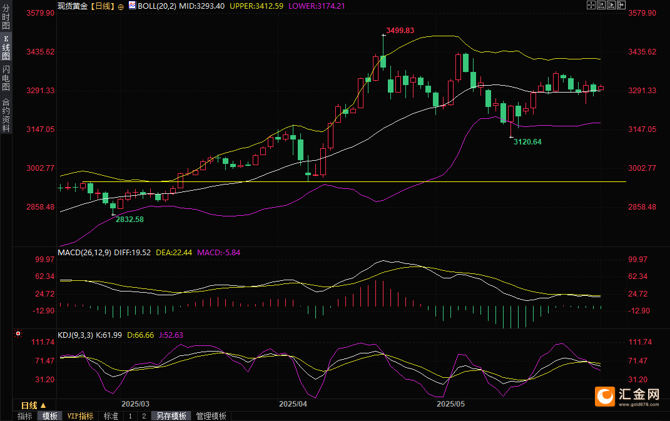
Task: Open the 闪电图 sidebar tab
Action: click(6, 78)
